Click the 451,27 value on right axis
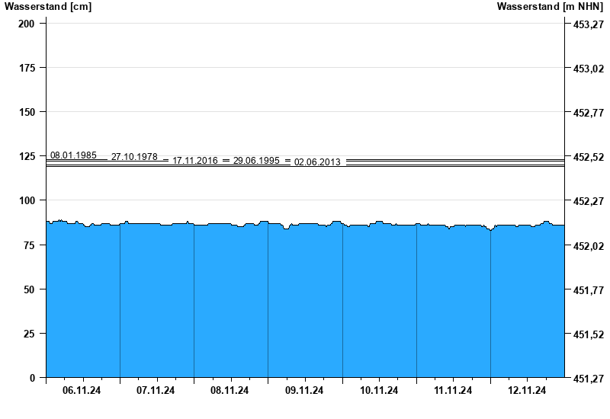The height and width of the screenshot is (419, 610). click(586, 379)
